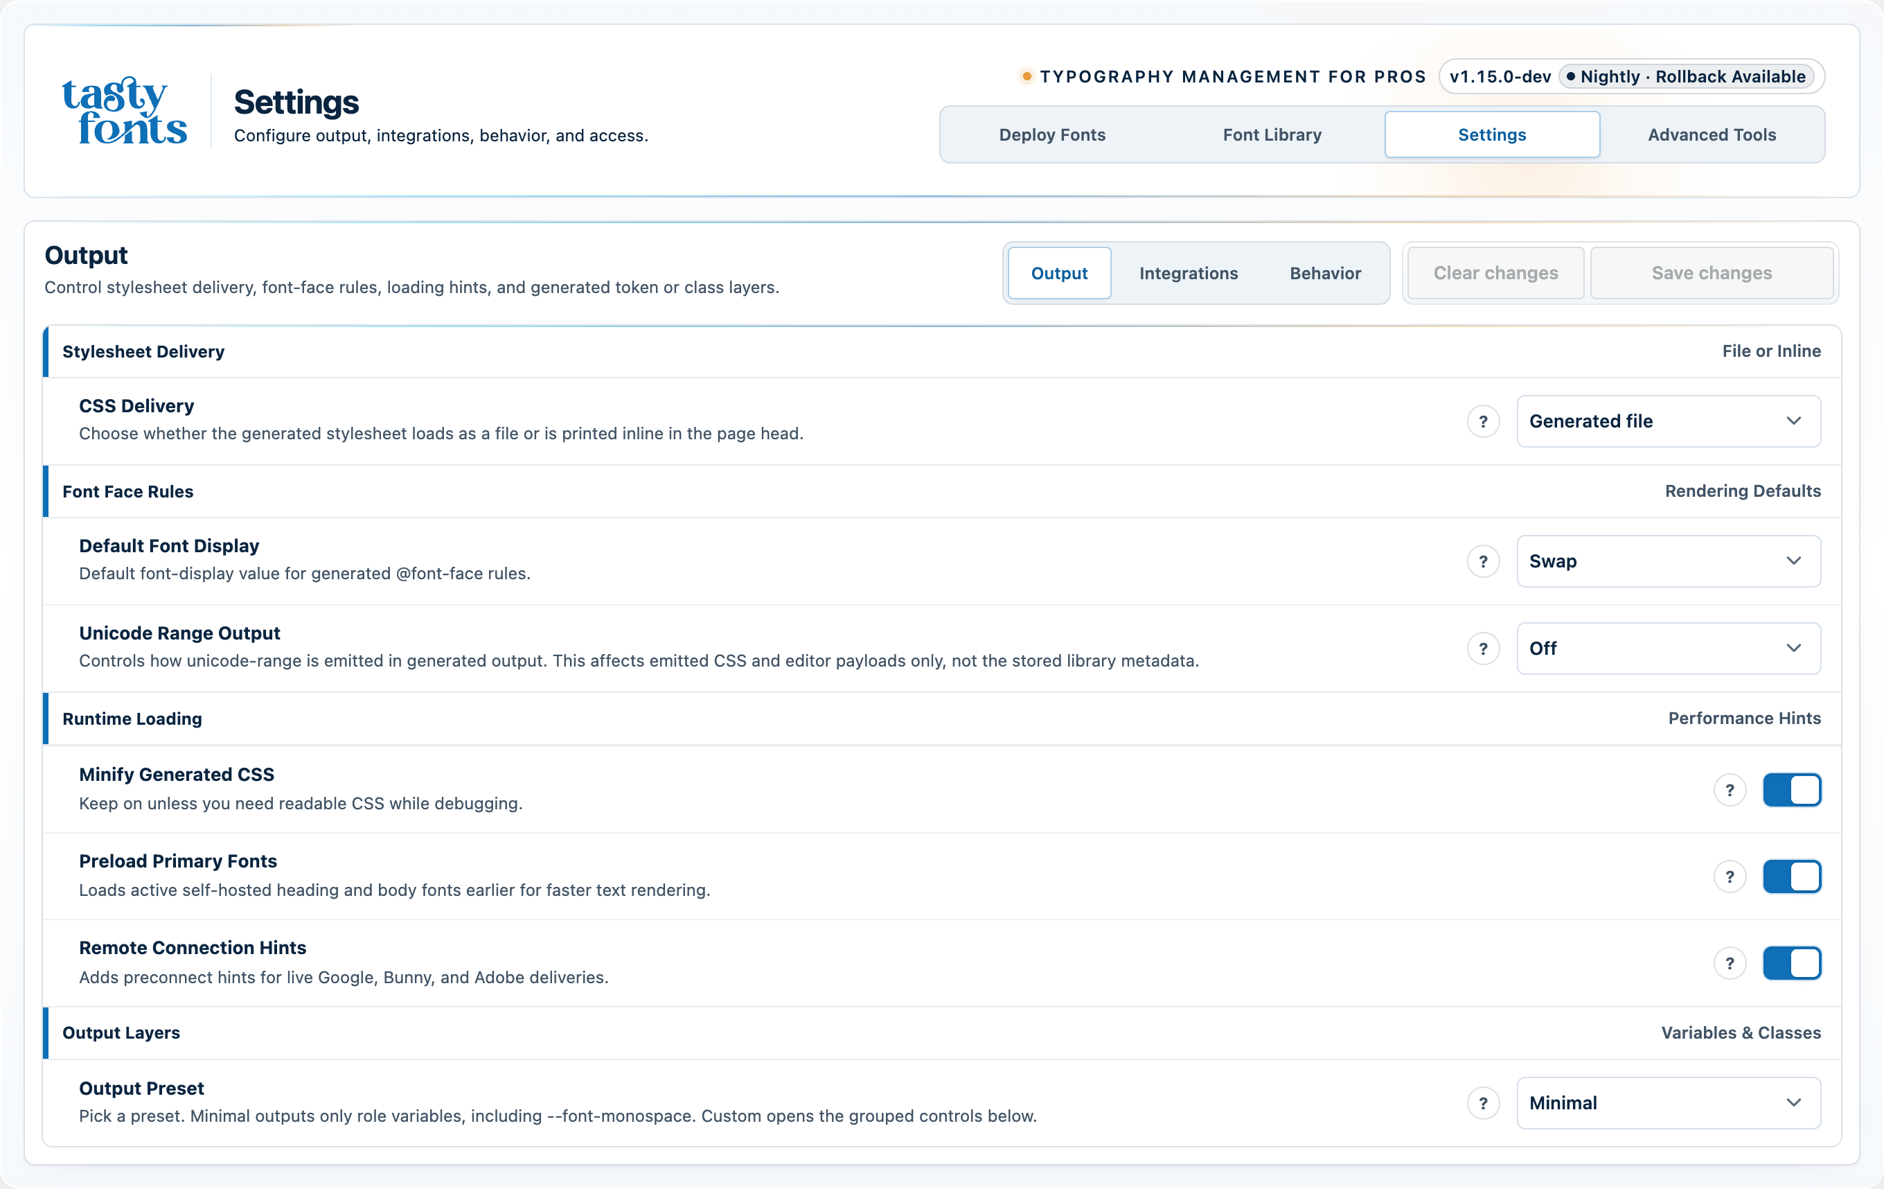Switch to the Deploy Fonts tab
The height and width of the screenshot is (1189, 1884).
pos(1051,134)
